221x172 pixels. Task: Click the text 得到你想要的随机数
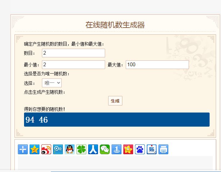[44, 109]
